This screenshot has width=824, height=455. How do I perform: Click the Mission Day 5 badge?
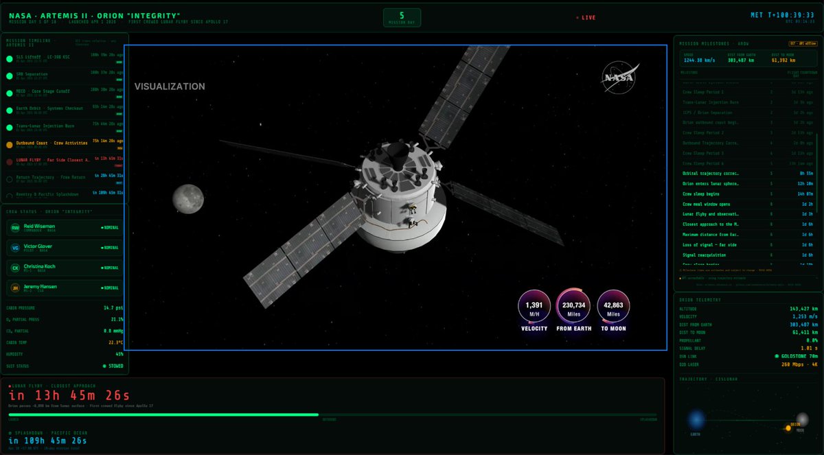[x=402, y=17]
